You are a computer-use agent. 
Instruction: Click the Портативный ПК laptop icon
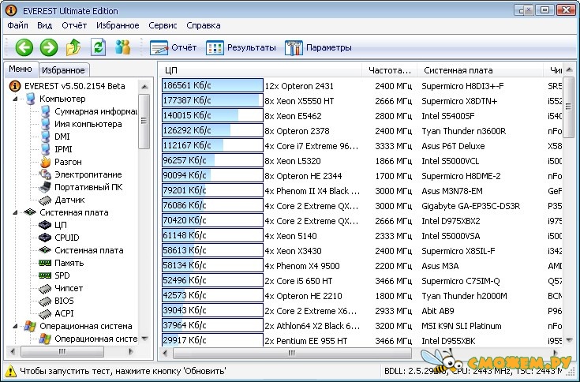point(45,187)
